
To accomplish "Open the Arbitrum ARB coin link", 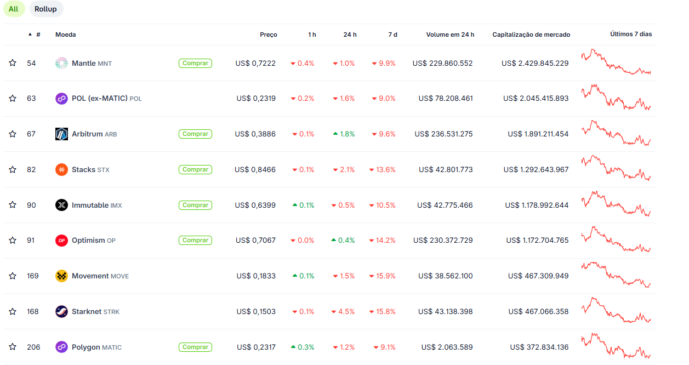I will click(94, 134).
